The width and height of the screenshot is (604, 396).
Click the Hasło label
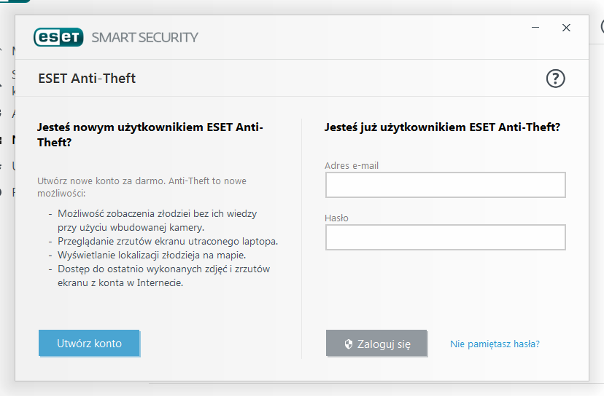point(336,218)
